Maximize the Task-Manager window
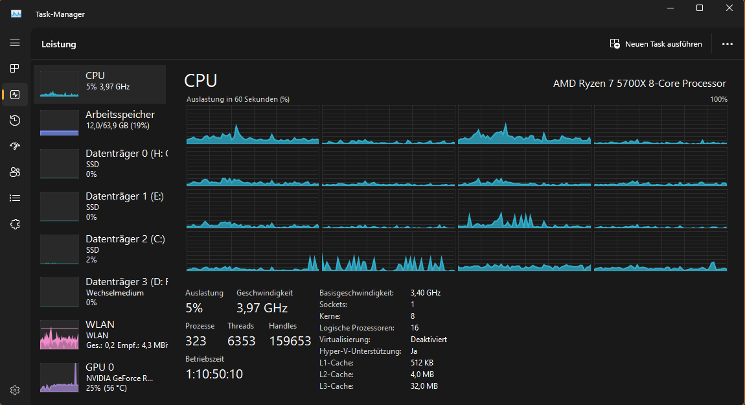The image size is (745, 405). tap(700, 8)
